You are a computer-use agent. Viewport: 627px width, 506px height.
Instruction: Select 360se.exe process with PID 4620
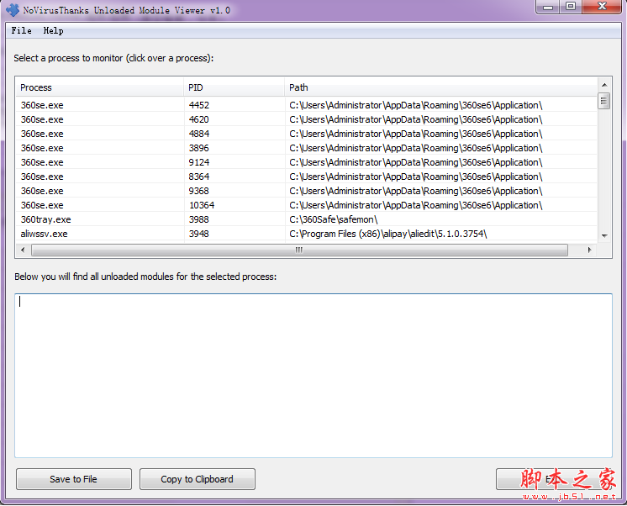pyautogui.click(x=306, y=119)
